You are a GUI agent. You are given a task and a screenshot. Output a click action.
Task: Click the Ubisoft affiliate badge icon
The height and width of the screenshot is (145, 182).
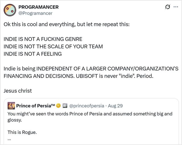65,106
